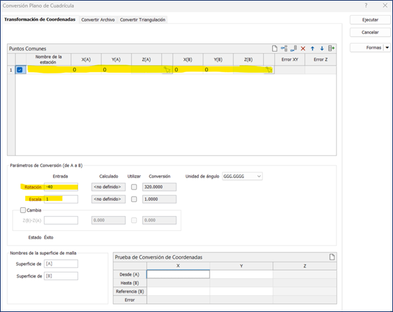Tick the Cambia checkbox
This screenshot has height=312, width=393.
click(x=23, y=210)
